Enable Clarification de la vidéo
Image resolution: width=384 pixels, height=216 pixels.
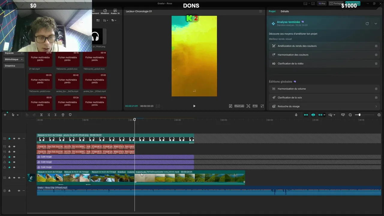[x=376, y=64]
